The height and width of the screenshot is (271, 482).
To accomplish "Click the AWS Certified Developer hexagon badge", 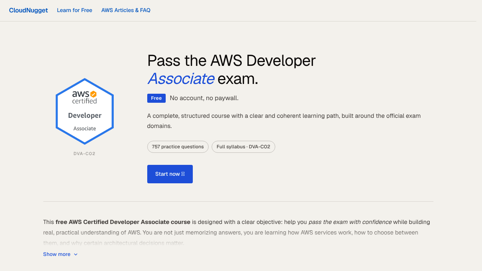I will [x=85, y=111].
